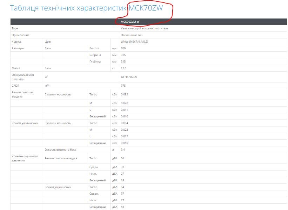
Task: Select the water tank capacity value 3.4
Action: pyautogui.click(x=122, y=150)
